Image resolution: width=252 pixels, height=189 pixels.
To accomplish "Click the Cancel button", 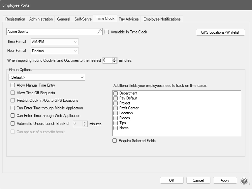I will (x=198, y=180).
